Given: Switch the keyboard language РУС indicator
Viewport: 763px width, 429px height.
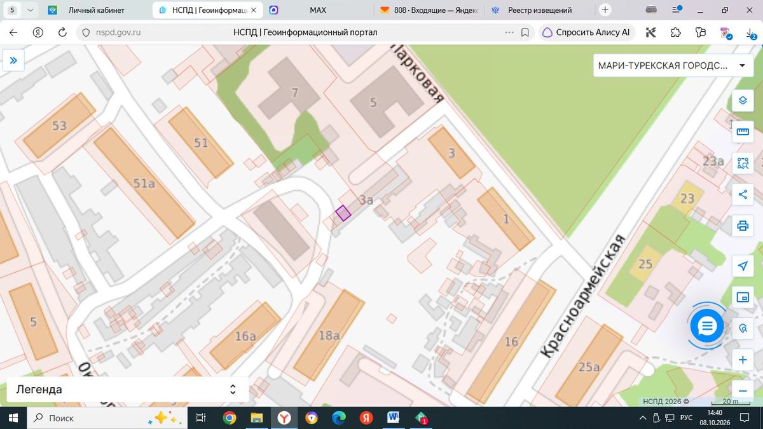Looking at the screenshot, I should point(686,418).
